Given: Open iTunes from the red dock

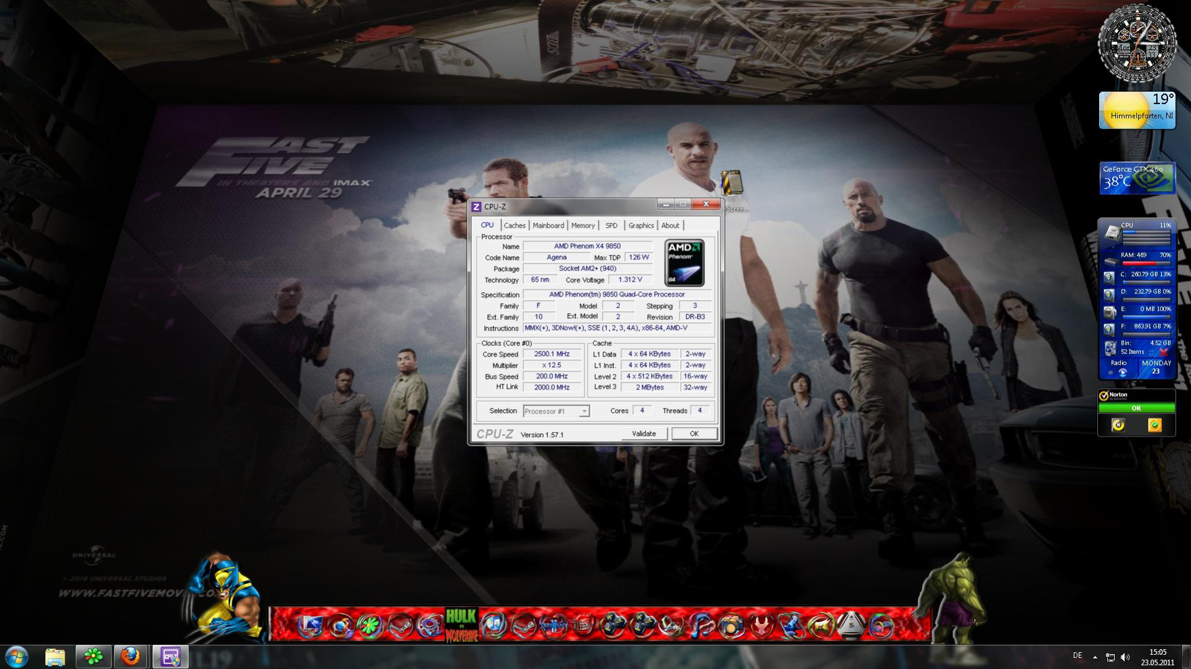Looking at the screenshot, I should tap(493, 625).
